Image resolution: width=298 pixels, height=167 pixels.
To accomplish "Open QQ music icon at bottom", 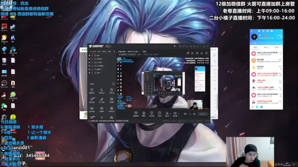I will (x=261, y=107).
